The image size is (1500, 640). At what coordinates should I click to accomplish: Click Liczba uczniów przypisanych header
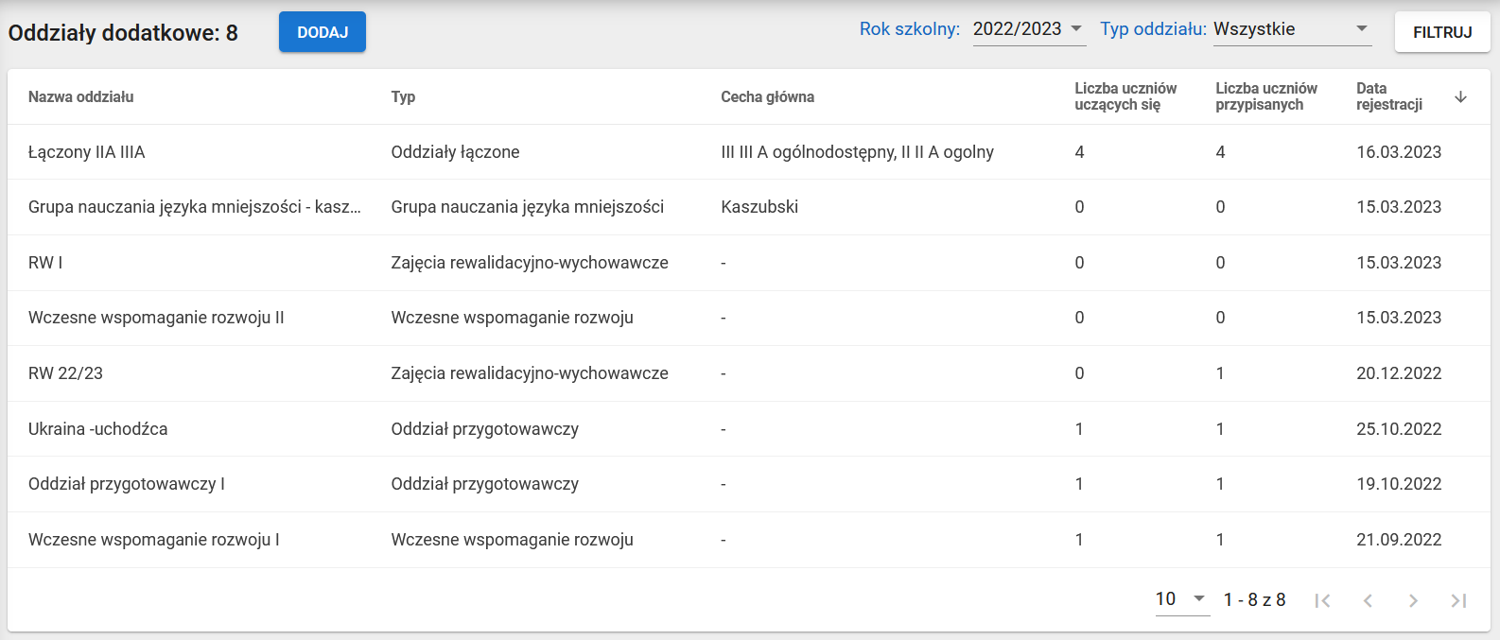click(1265, 96)
